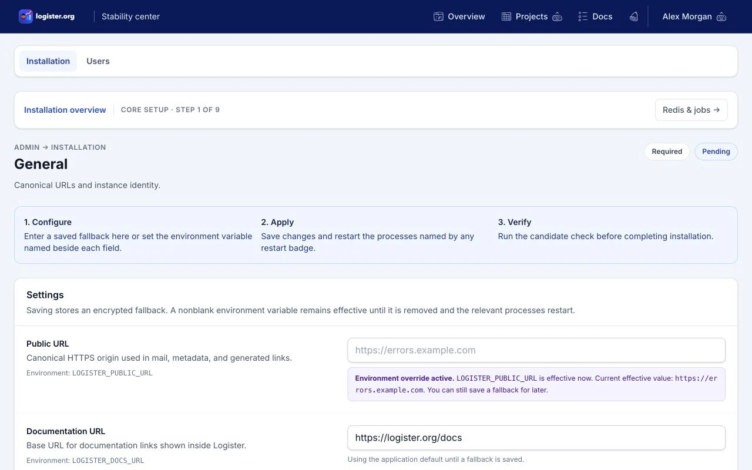
Task: Open the Overview page from navbar
Action: click(x=459, y=16)
